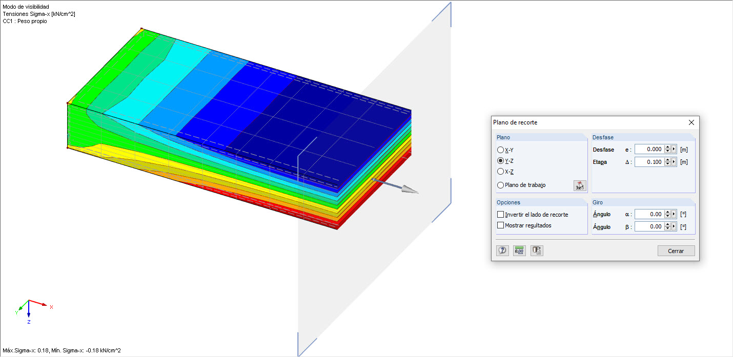Select the Plano de trabajo radio option

500,185
